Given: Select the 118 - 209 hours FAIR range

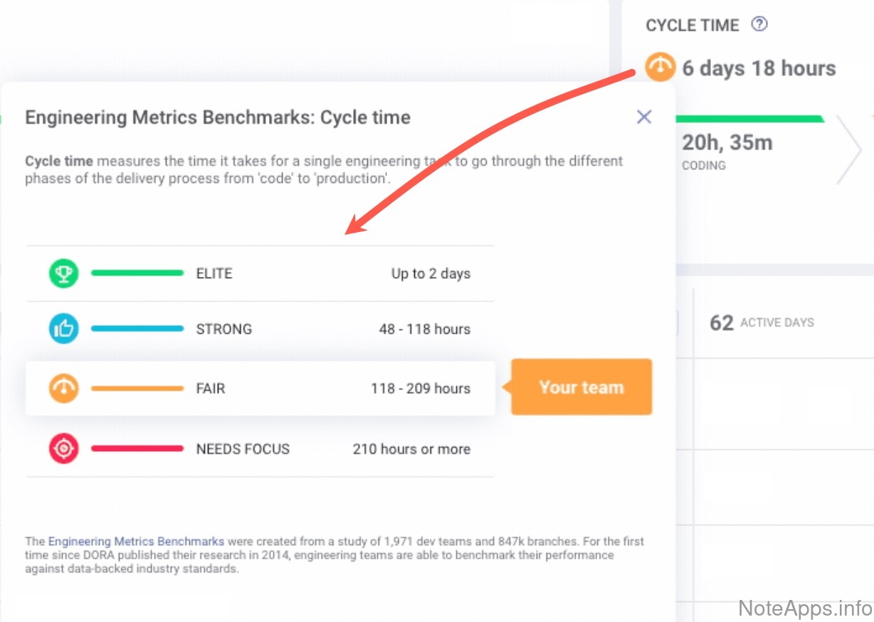Looking at the screenshot, I should [x=420, y=389].
